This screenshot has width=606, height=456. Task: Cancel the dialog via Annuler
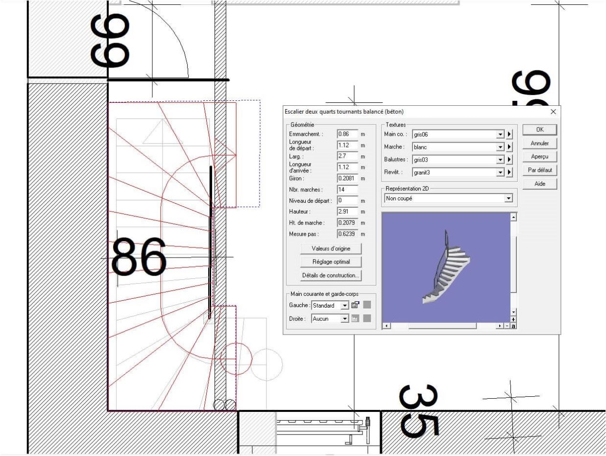coord(540,143)
